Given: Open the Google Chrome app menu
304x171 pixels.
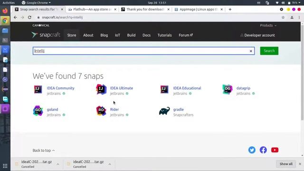Looking at the screenshot, I should [36, 3].
